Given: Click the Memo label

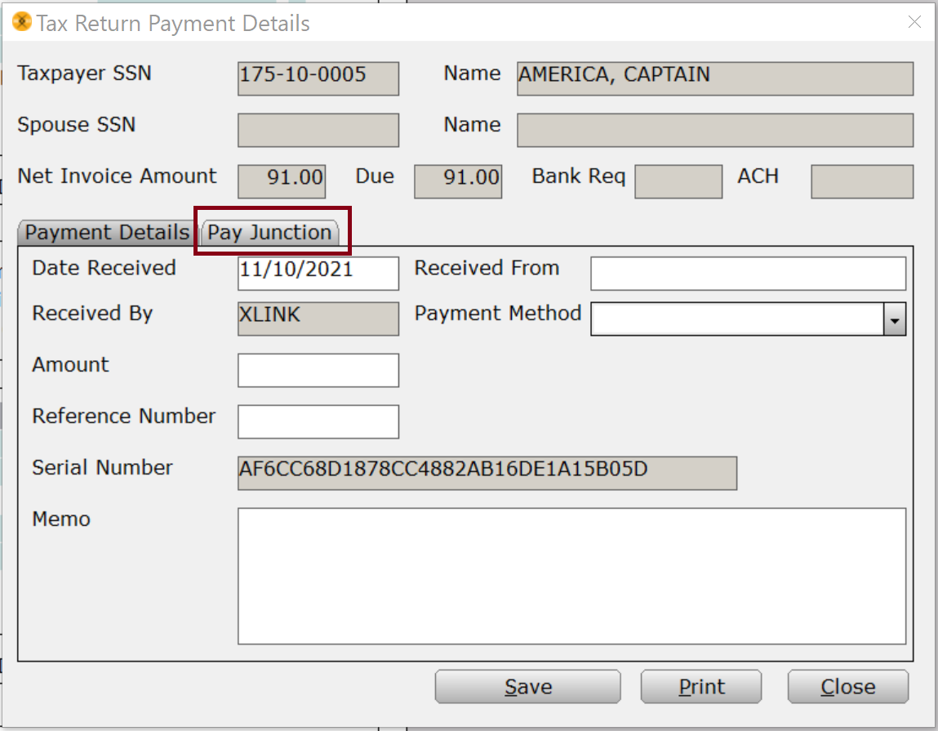Looking at the screenshot, I should coord(61,519).
